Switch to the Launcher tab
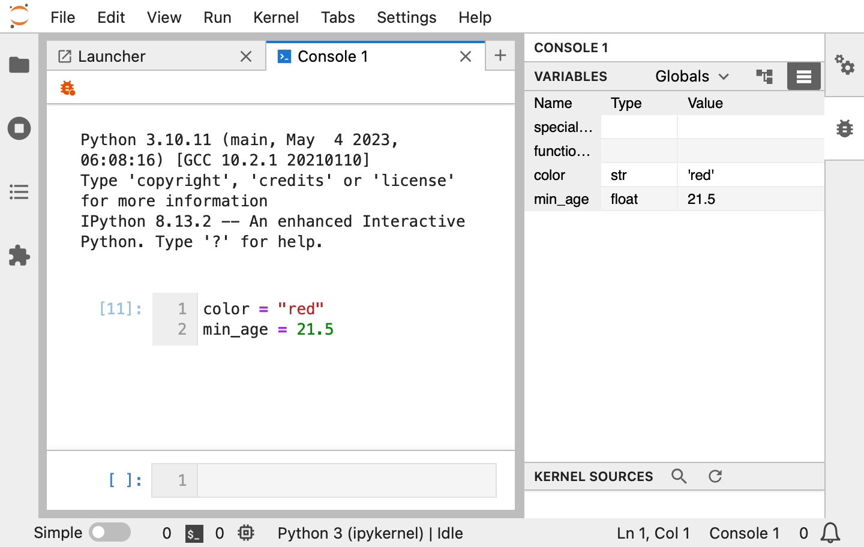Screen dimensions: 864x547 point(156,56)
